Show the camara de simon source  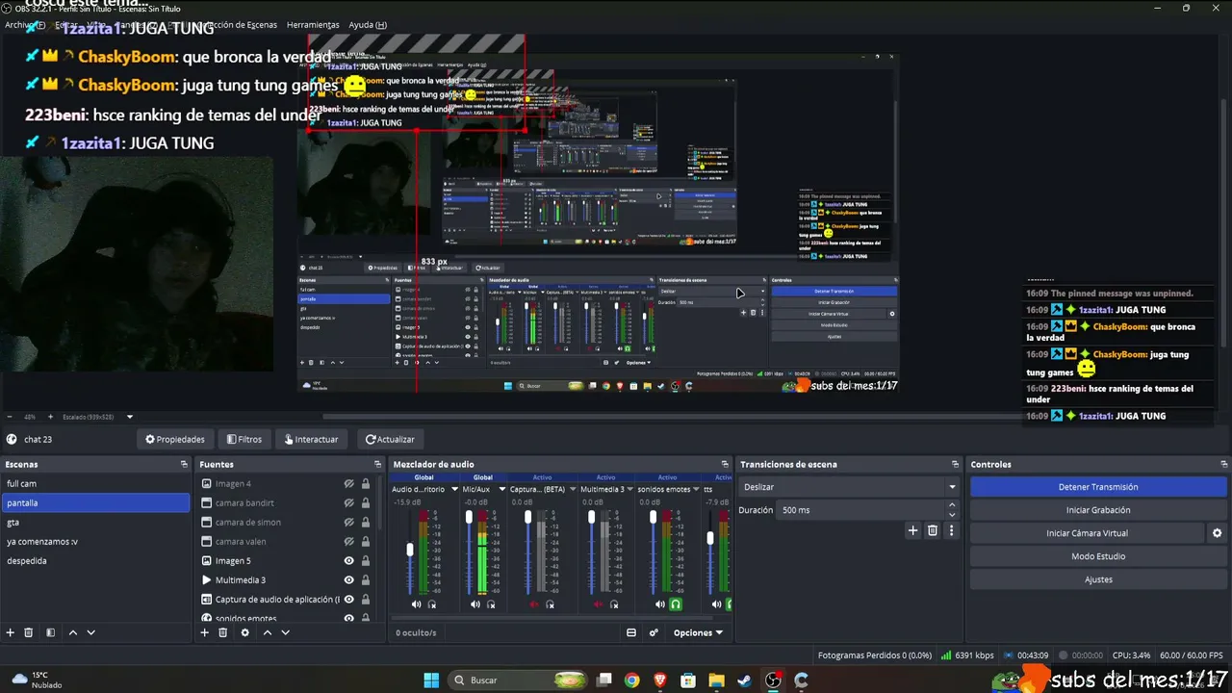pyautogui.click(x=349, y=523)
